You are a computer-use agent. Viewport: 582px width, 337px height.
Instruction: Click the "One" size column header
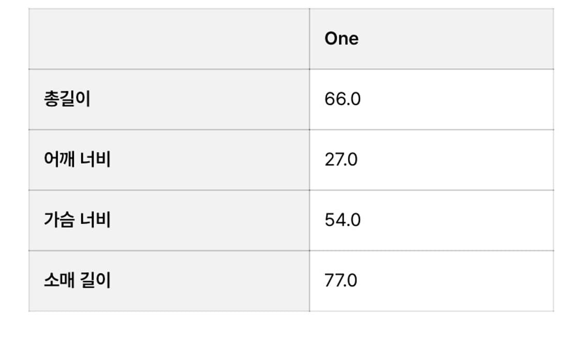(341, 39)
